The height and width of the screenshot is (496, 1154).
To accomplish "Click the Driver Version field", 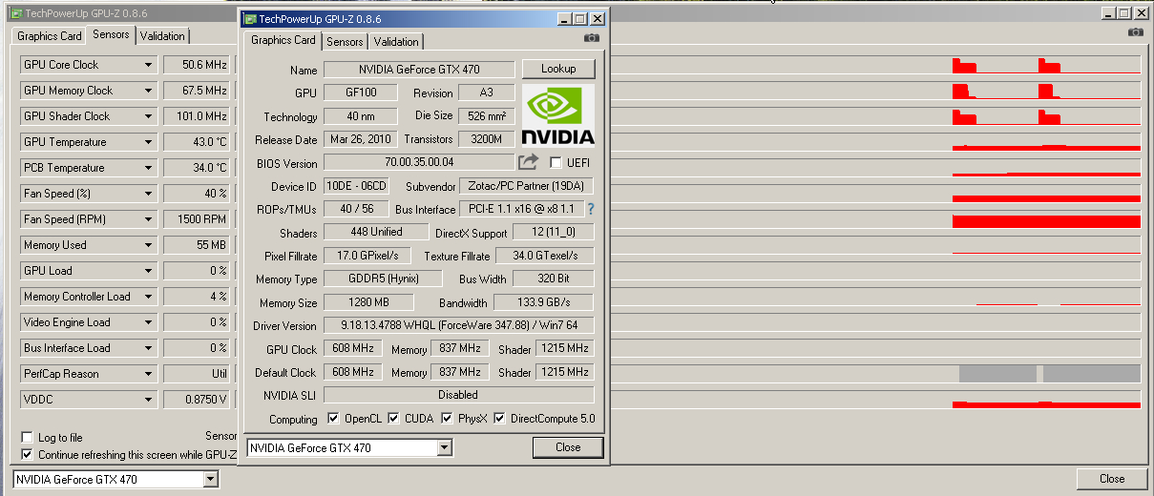I will pos(458,325).
